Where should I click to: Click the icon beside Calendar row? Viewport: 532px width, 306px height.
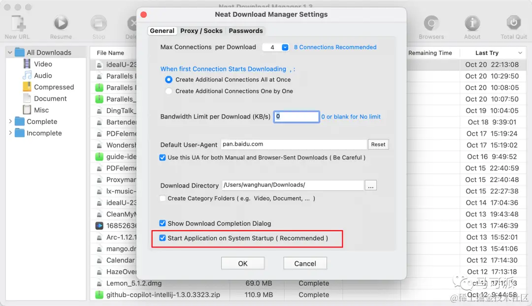pos(100,260)
